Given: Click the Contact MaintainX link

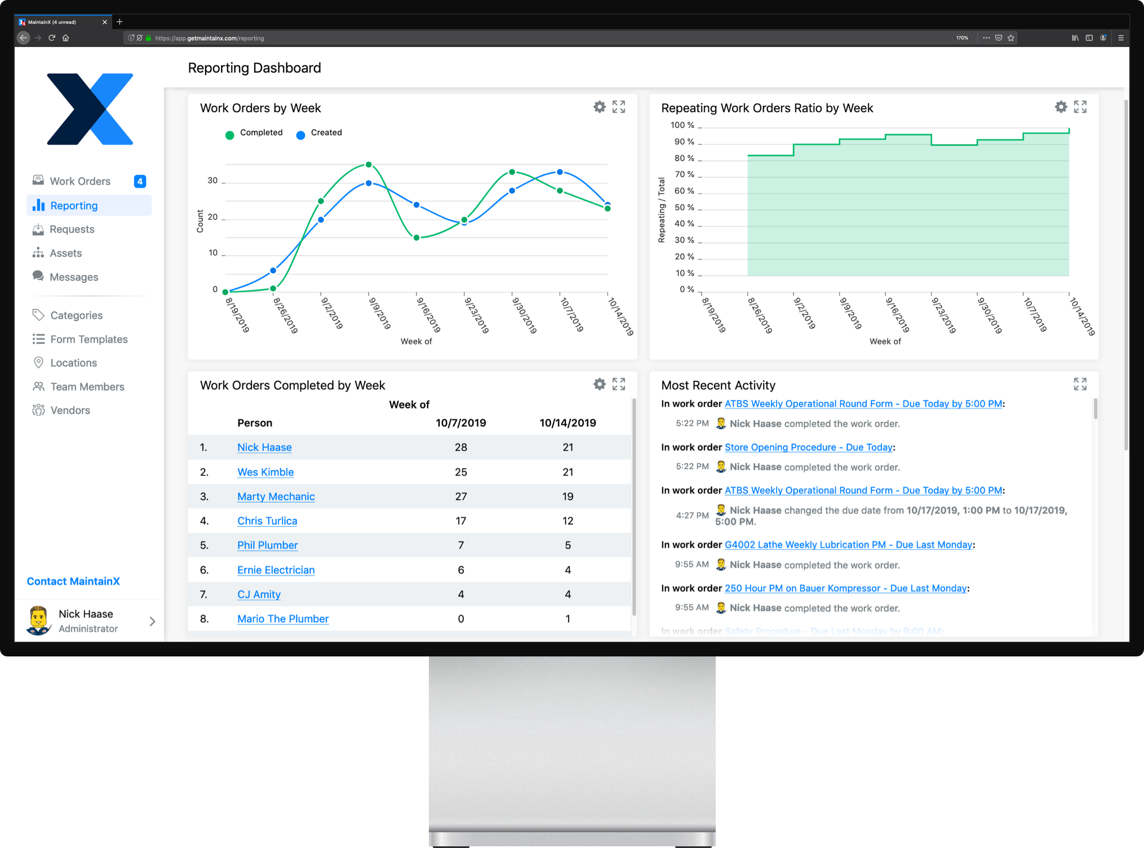Looking at the screenshot, I should coord(73,581).
